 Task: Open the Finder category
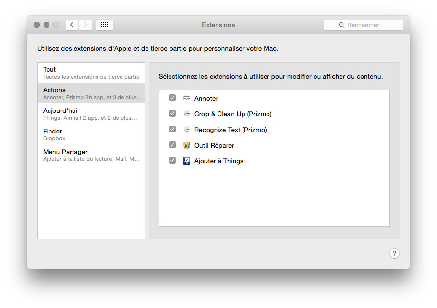click(x=91, y=134)
